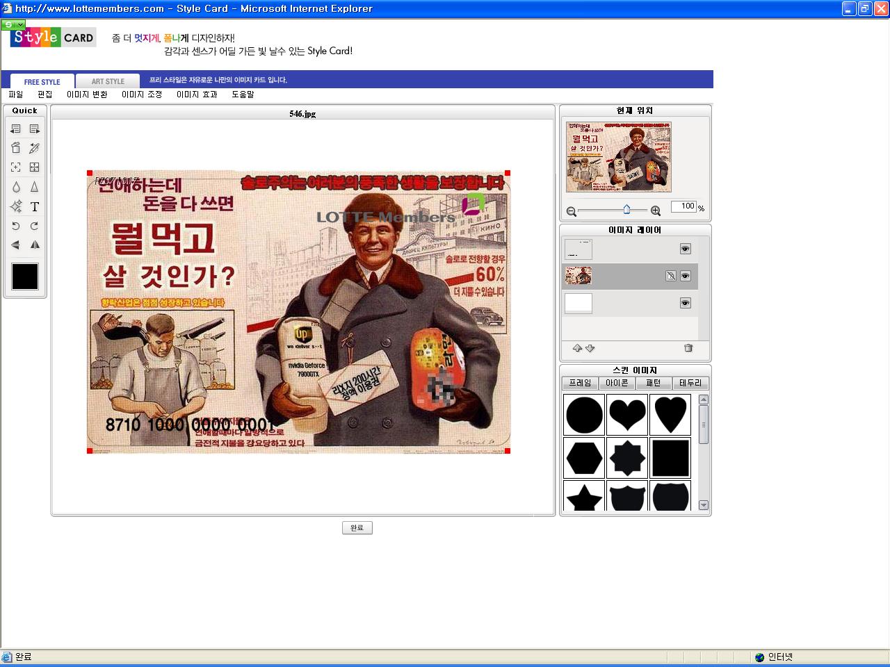This screenshot has width=890, height=667.
Task: Click the zoom slider handle
Action: tap(626, 209)
